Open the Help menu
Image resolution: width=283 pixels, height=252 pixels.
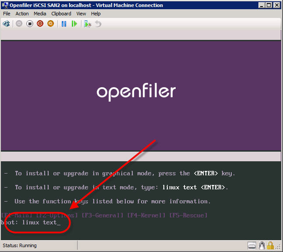point(96,14)
